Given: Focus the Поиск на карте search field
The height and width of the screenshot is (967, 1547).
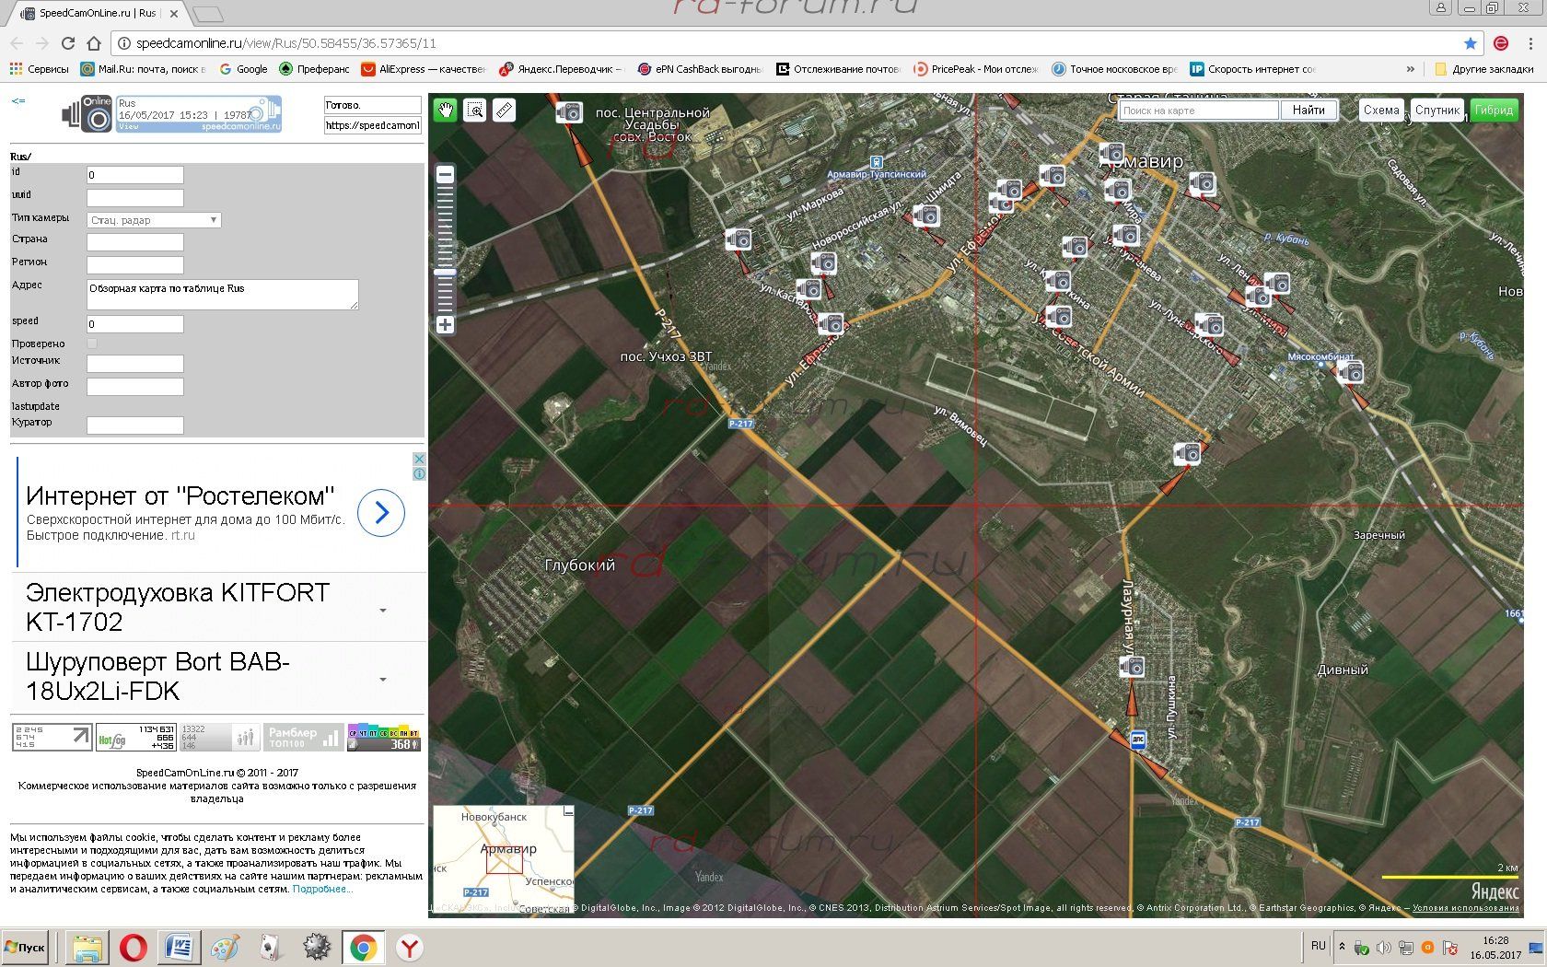Looking at the screenshot, I should [1199, 110].
